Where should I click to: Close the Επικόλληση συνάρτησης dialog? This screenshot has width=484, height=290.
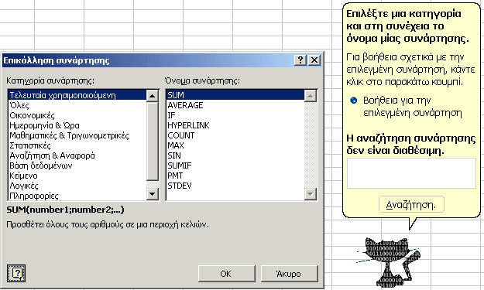click(x=314, y=60)
